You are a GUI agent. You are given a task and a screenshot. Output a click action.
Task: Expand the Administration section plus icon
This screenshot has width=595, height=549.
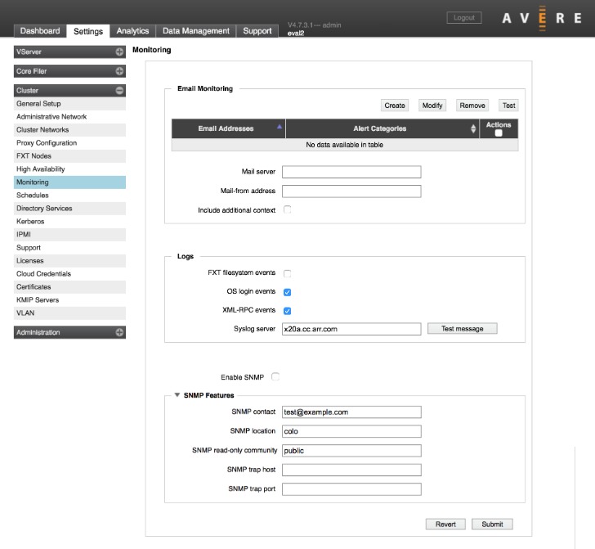pyautogui.click(x=119, y=332)
